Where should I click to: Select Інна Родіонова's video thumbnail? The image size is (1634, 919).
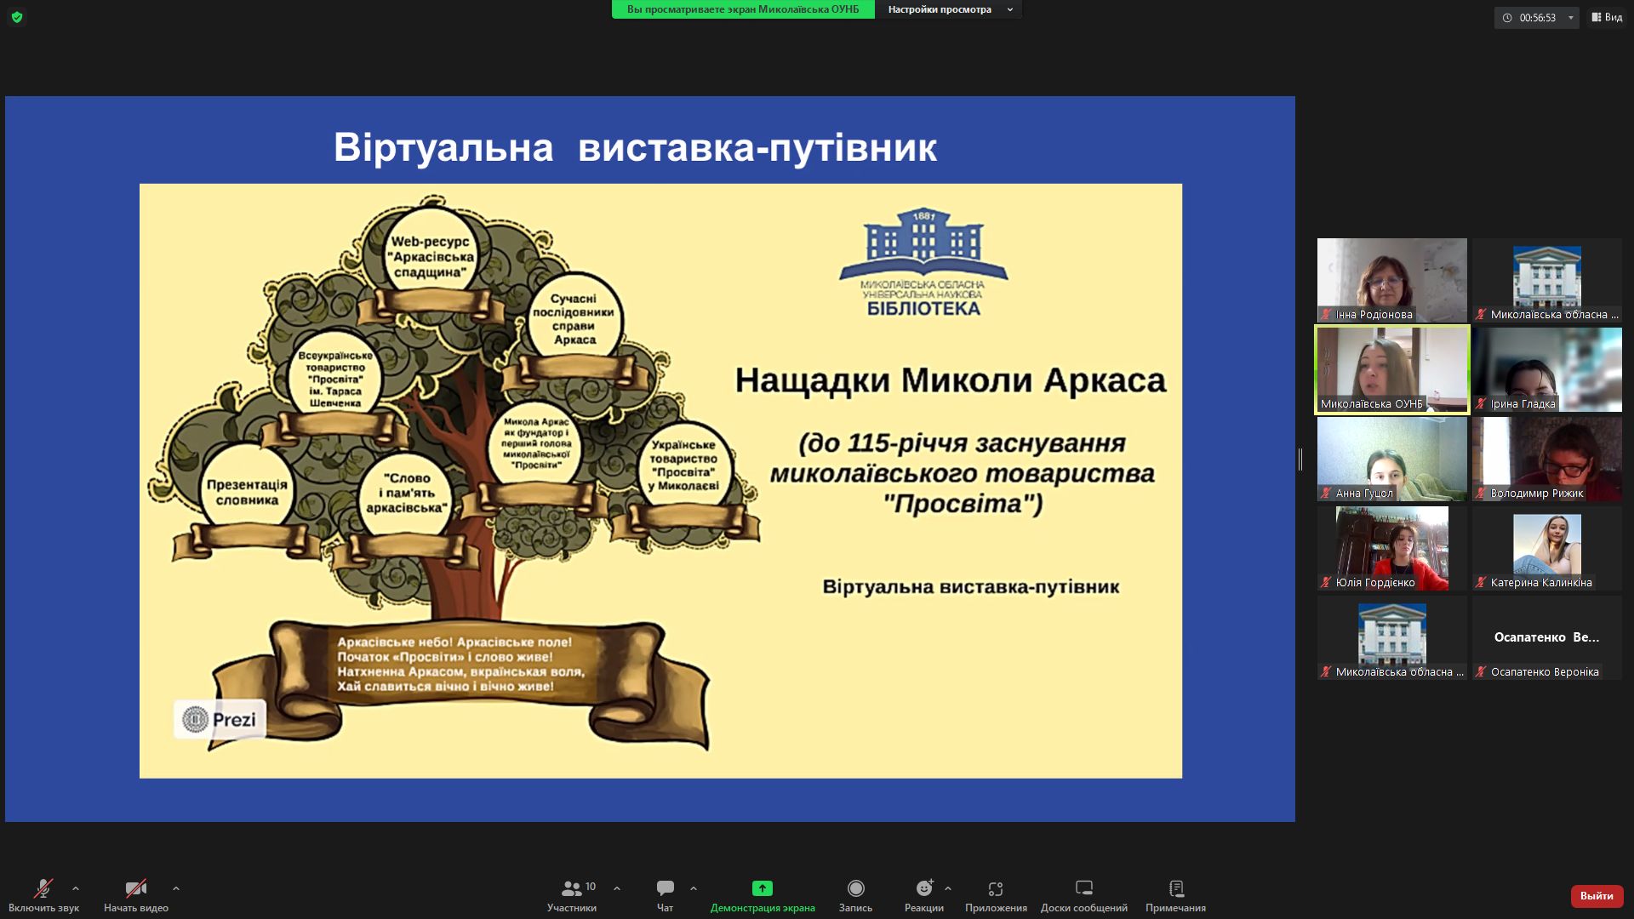1391,279
